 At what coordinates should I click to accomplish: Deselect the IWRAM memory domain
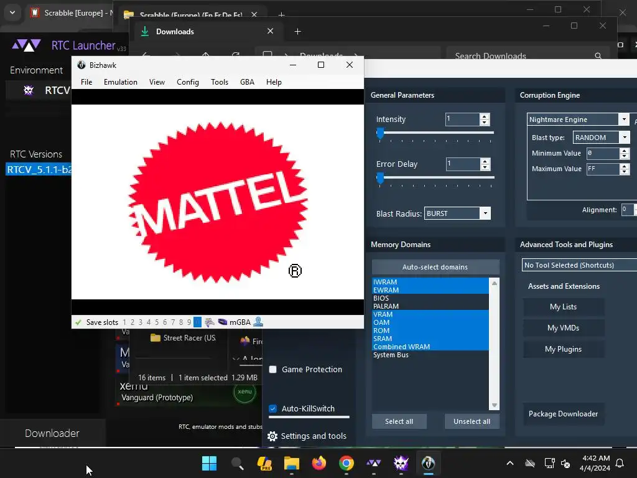point(430,282)
